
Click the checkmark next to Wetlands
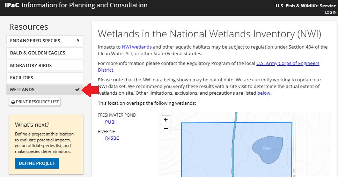(x=77, y=90)
